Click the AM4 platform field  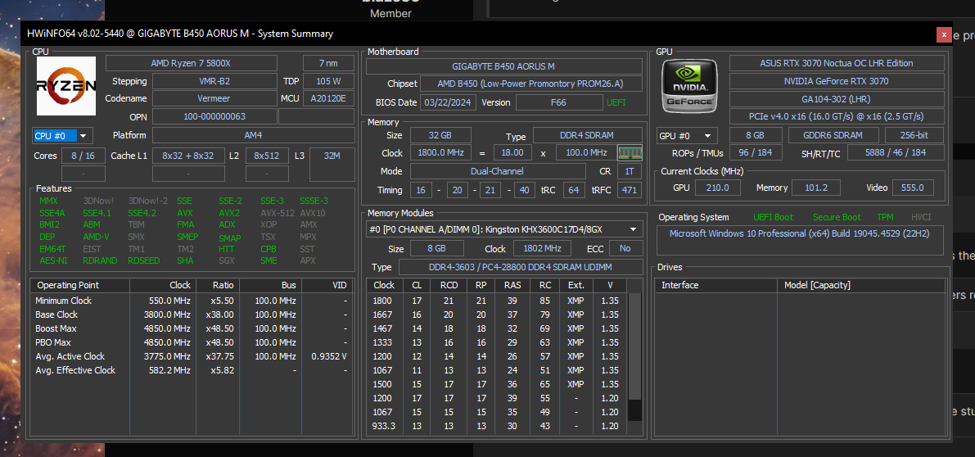[254, 135]
